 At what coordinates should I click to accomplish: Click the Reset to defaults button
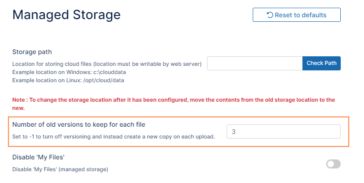(x=296, y=15)
